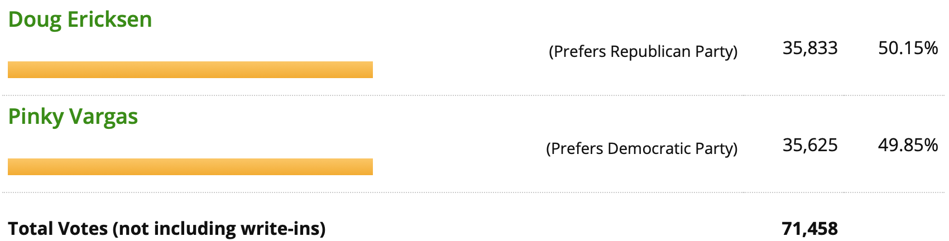
Task: Click the 71,458 total votes figure
Action: (x=810, y=228)
